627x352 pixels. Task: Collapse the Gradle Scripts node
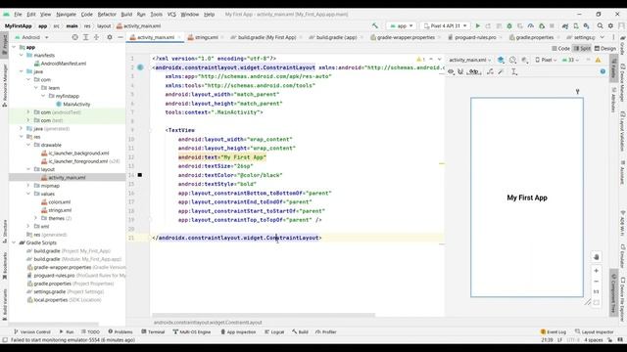(14, 242)
